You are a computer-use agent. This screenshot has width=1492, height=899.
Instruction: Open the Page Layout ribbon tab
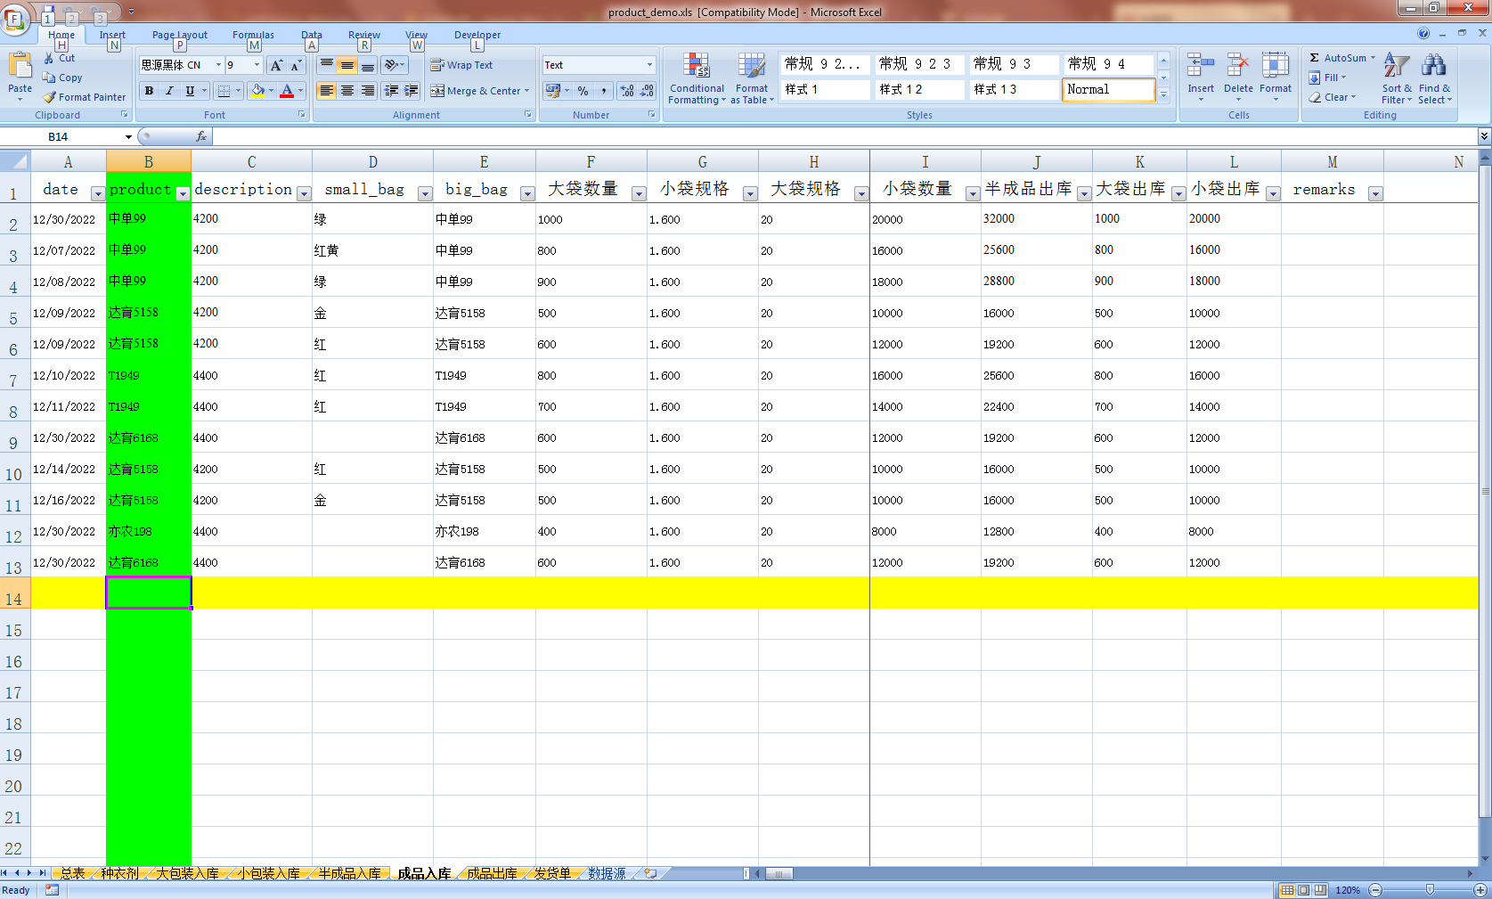coord(180,35)
